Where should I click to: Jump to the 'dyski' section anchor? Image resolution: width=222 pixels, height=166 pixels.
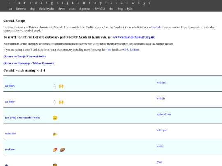(x=129, y=9)
